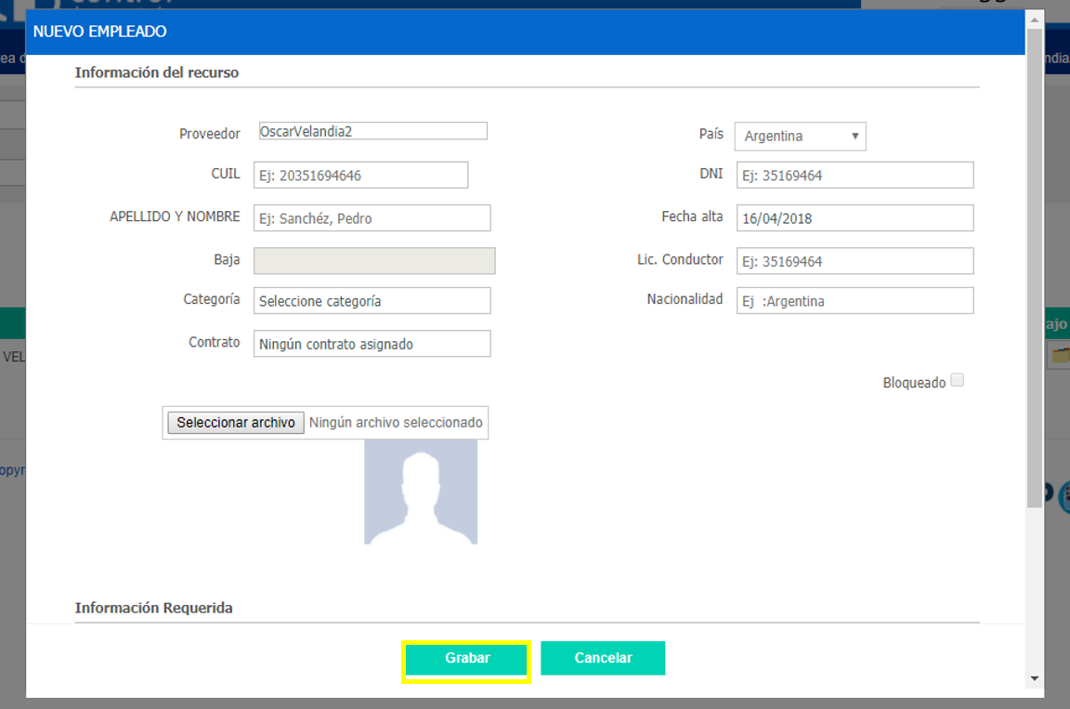This screenshot has height=709, width=1070.
Task: Click the employee photo placeholder silhouette
Action: click(420, 492)
